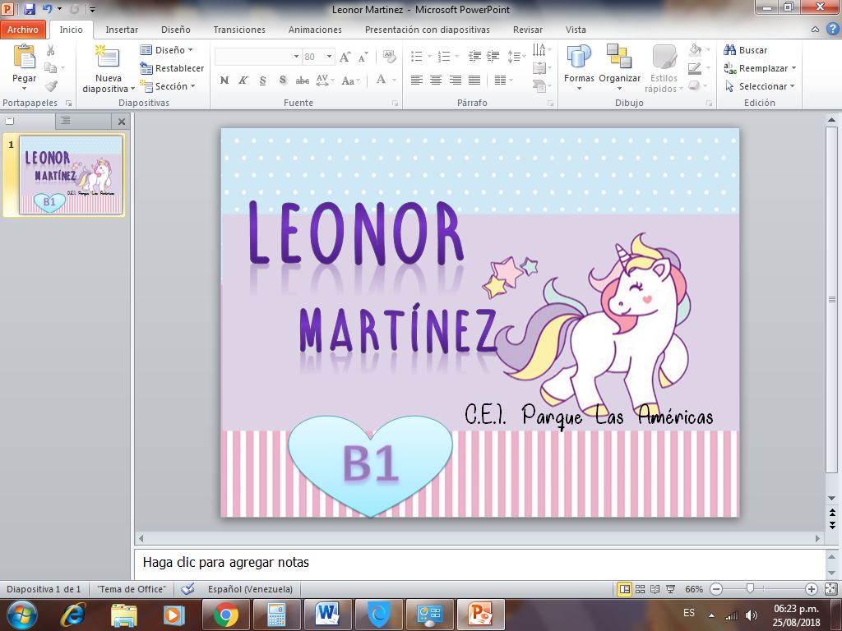
Task: Expand the Diseño layout dropdown
Action: (167, 50)
